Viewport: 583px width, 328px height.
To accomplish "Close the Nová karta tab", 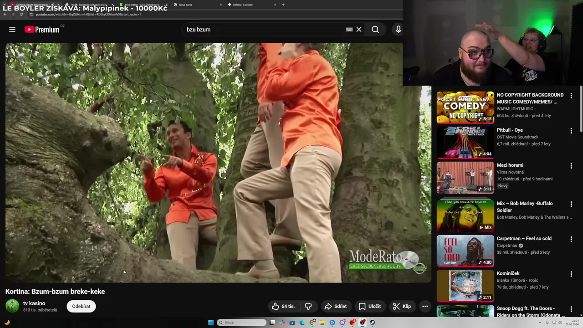I will click(x=221, y=5).
